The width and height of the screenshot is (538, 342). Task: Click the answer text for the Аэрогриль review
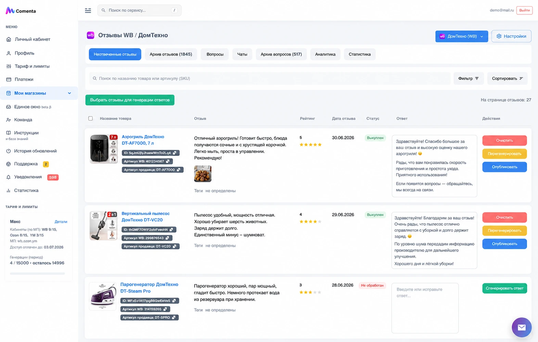point(434,166)
